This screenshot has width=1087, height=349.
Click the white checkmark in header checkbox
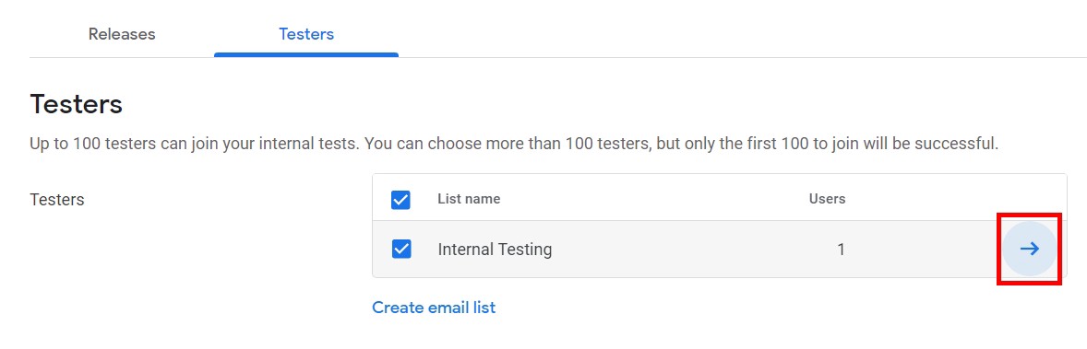pos(400,200)
